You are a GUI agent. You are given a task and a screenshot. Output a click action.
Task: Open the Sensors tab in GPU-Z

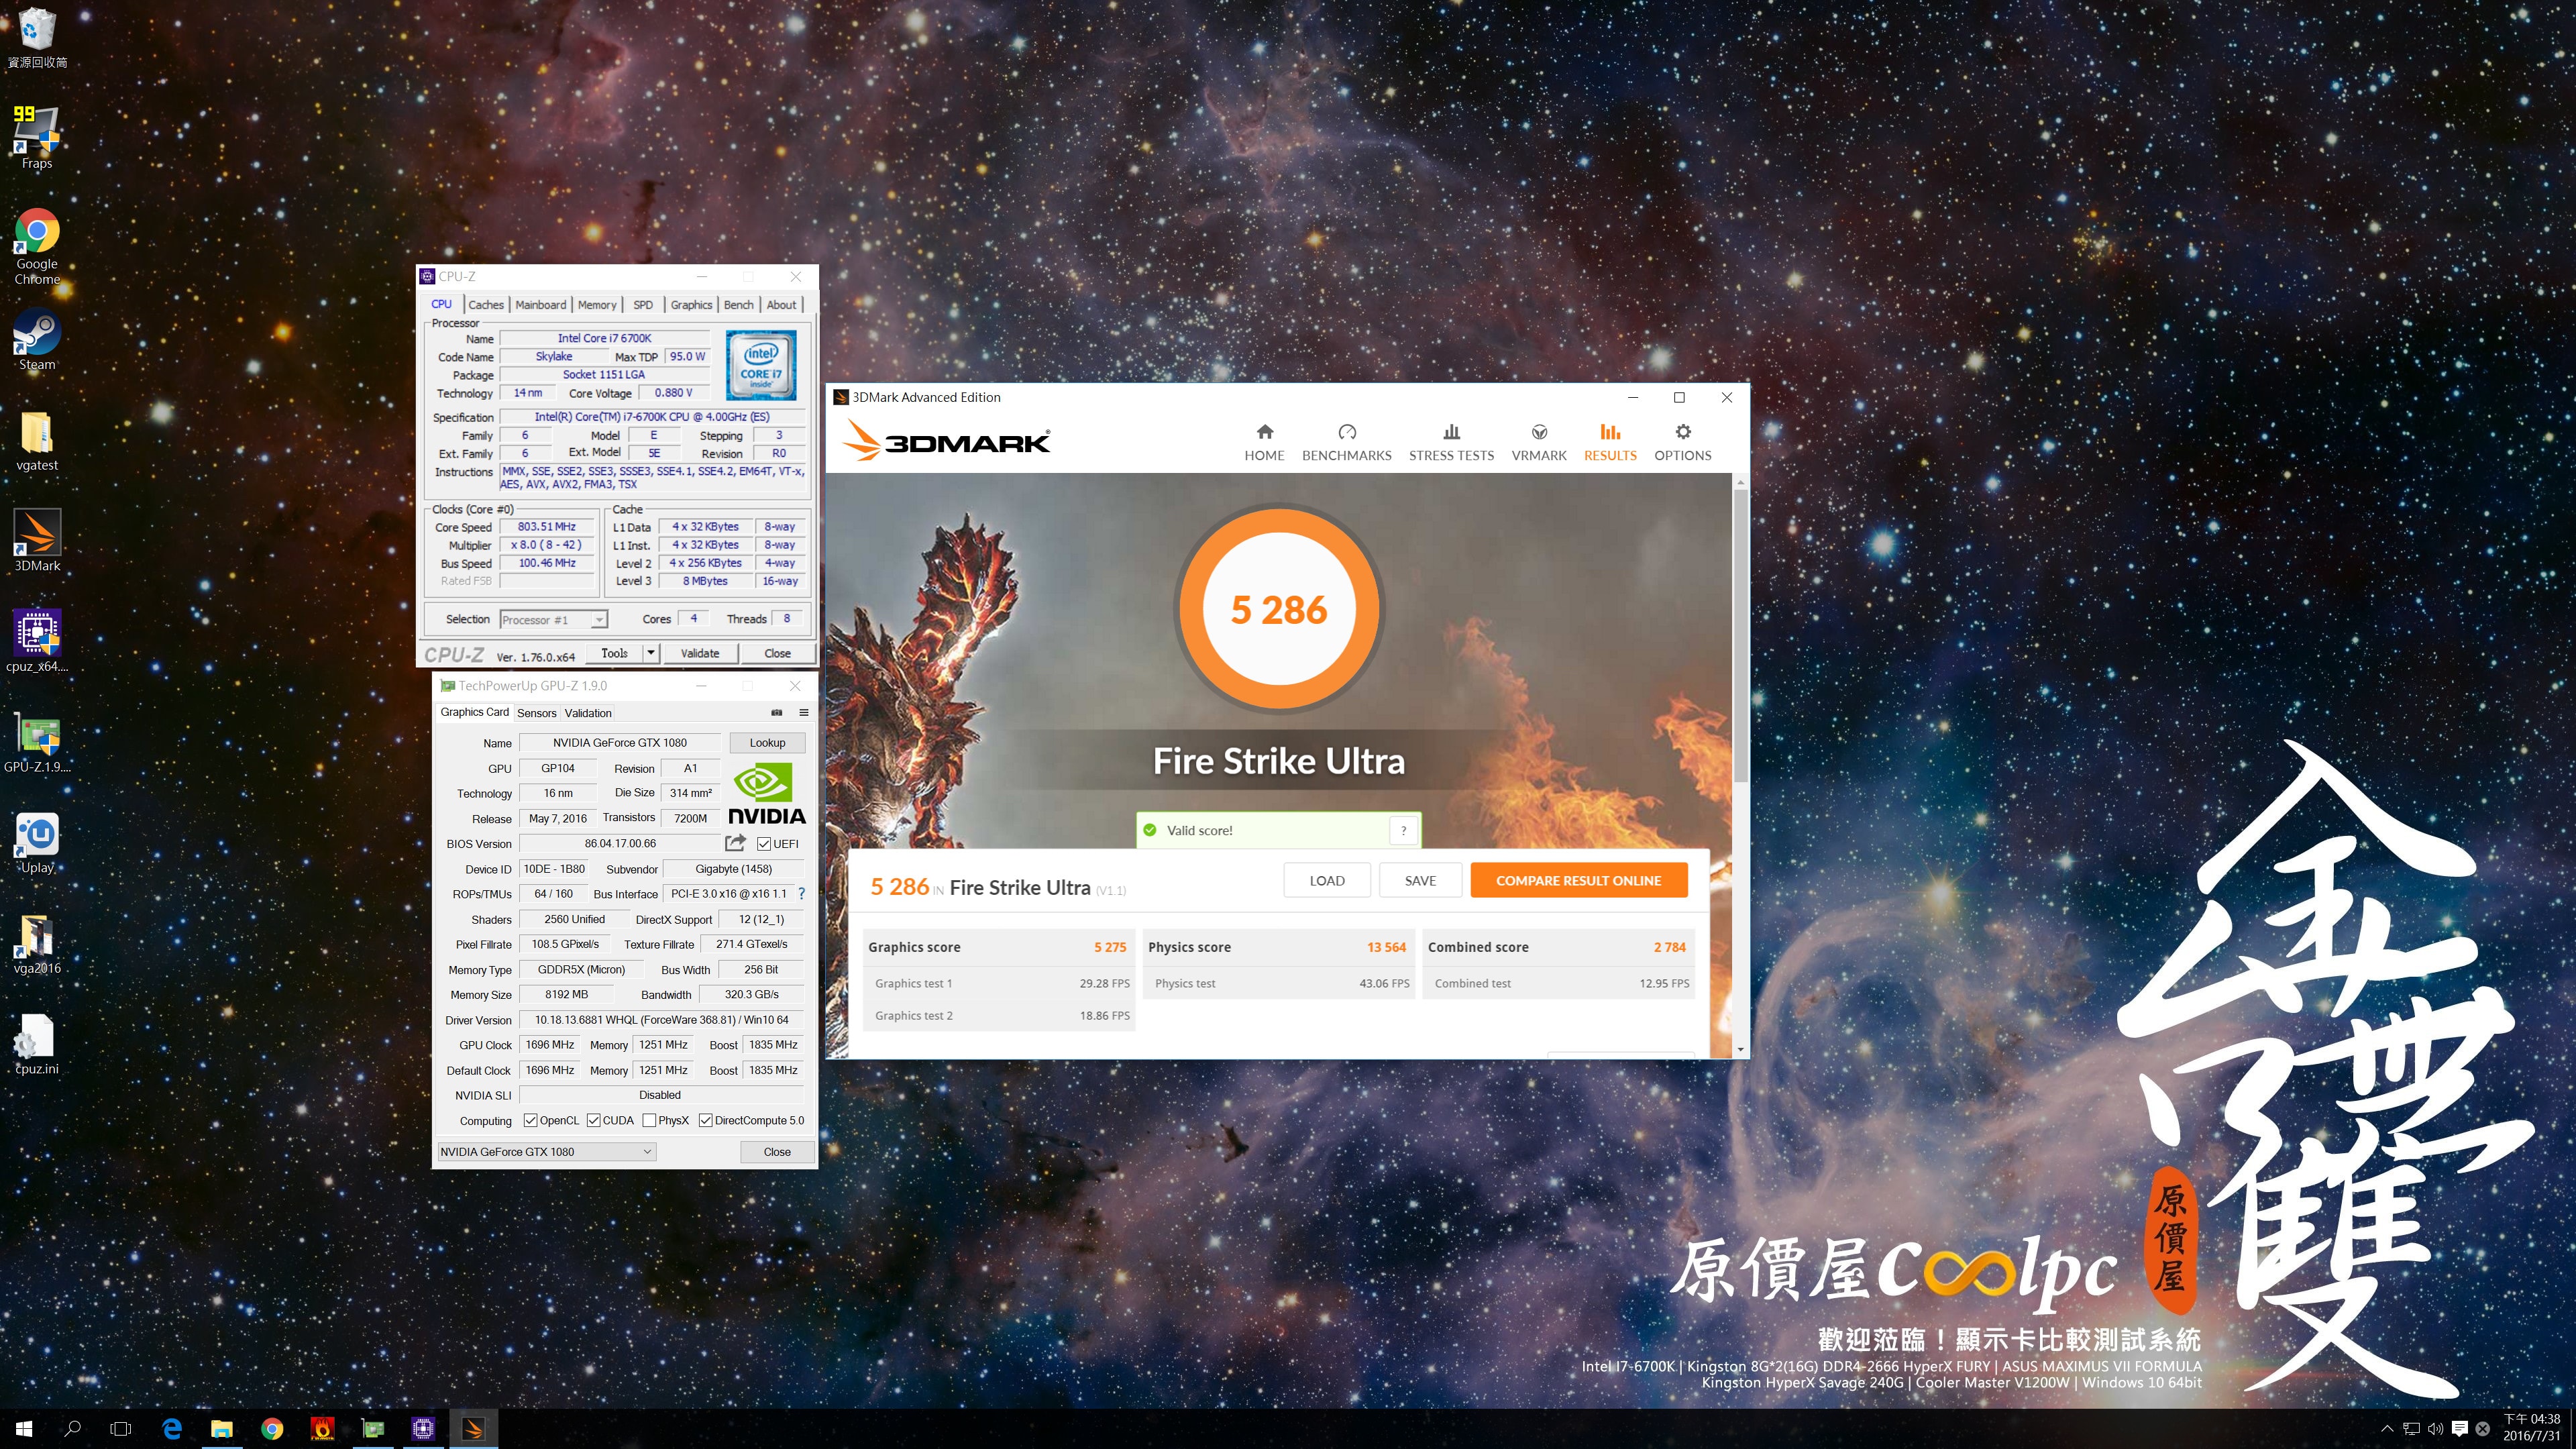click(537, 713)
